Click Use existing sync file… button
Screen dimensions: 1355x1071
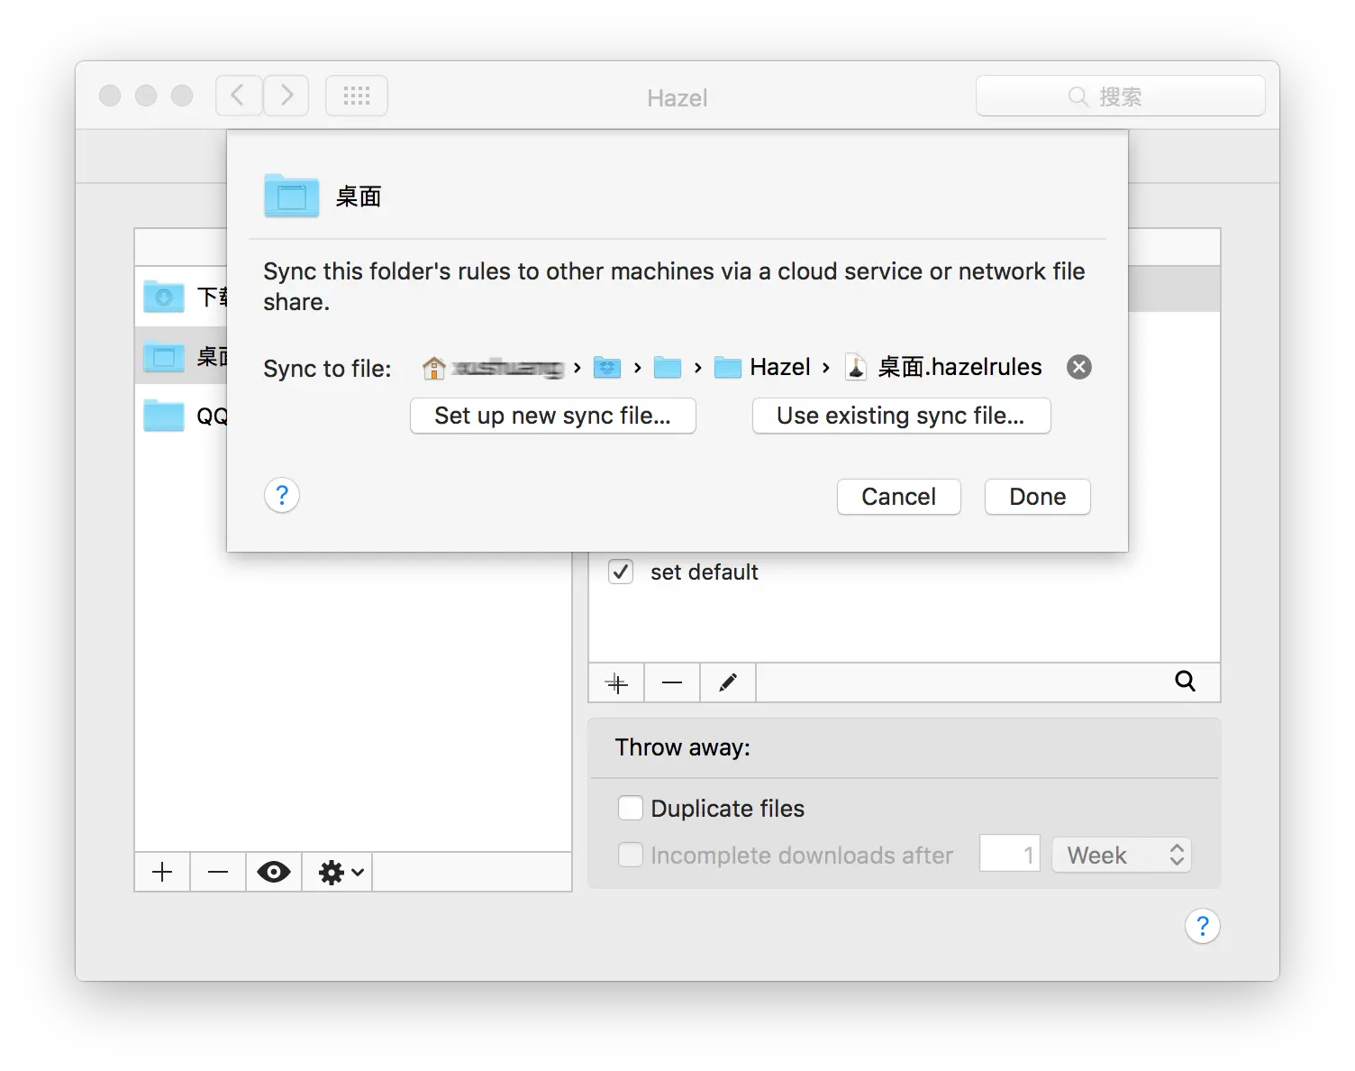pos(901,416)
